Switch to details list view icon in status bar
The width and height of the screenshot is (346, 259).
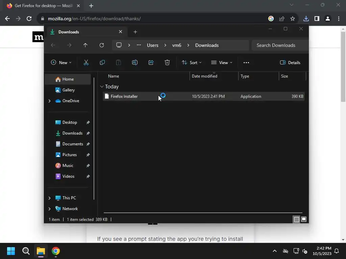coord(296,219)
